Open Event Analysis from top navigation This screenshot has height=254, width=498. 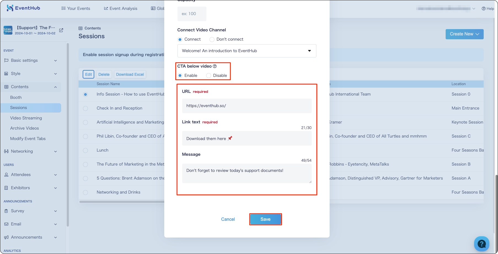coord(120,9)
